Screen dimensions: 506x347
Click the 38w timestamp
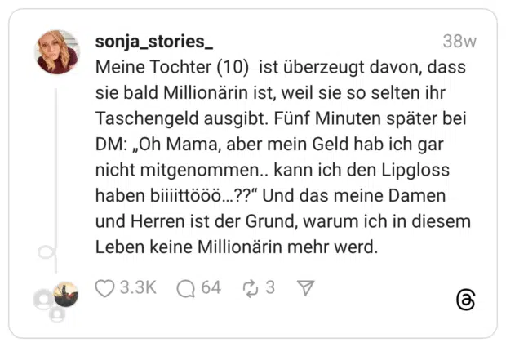(459, 41)
